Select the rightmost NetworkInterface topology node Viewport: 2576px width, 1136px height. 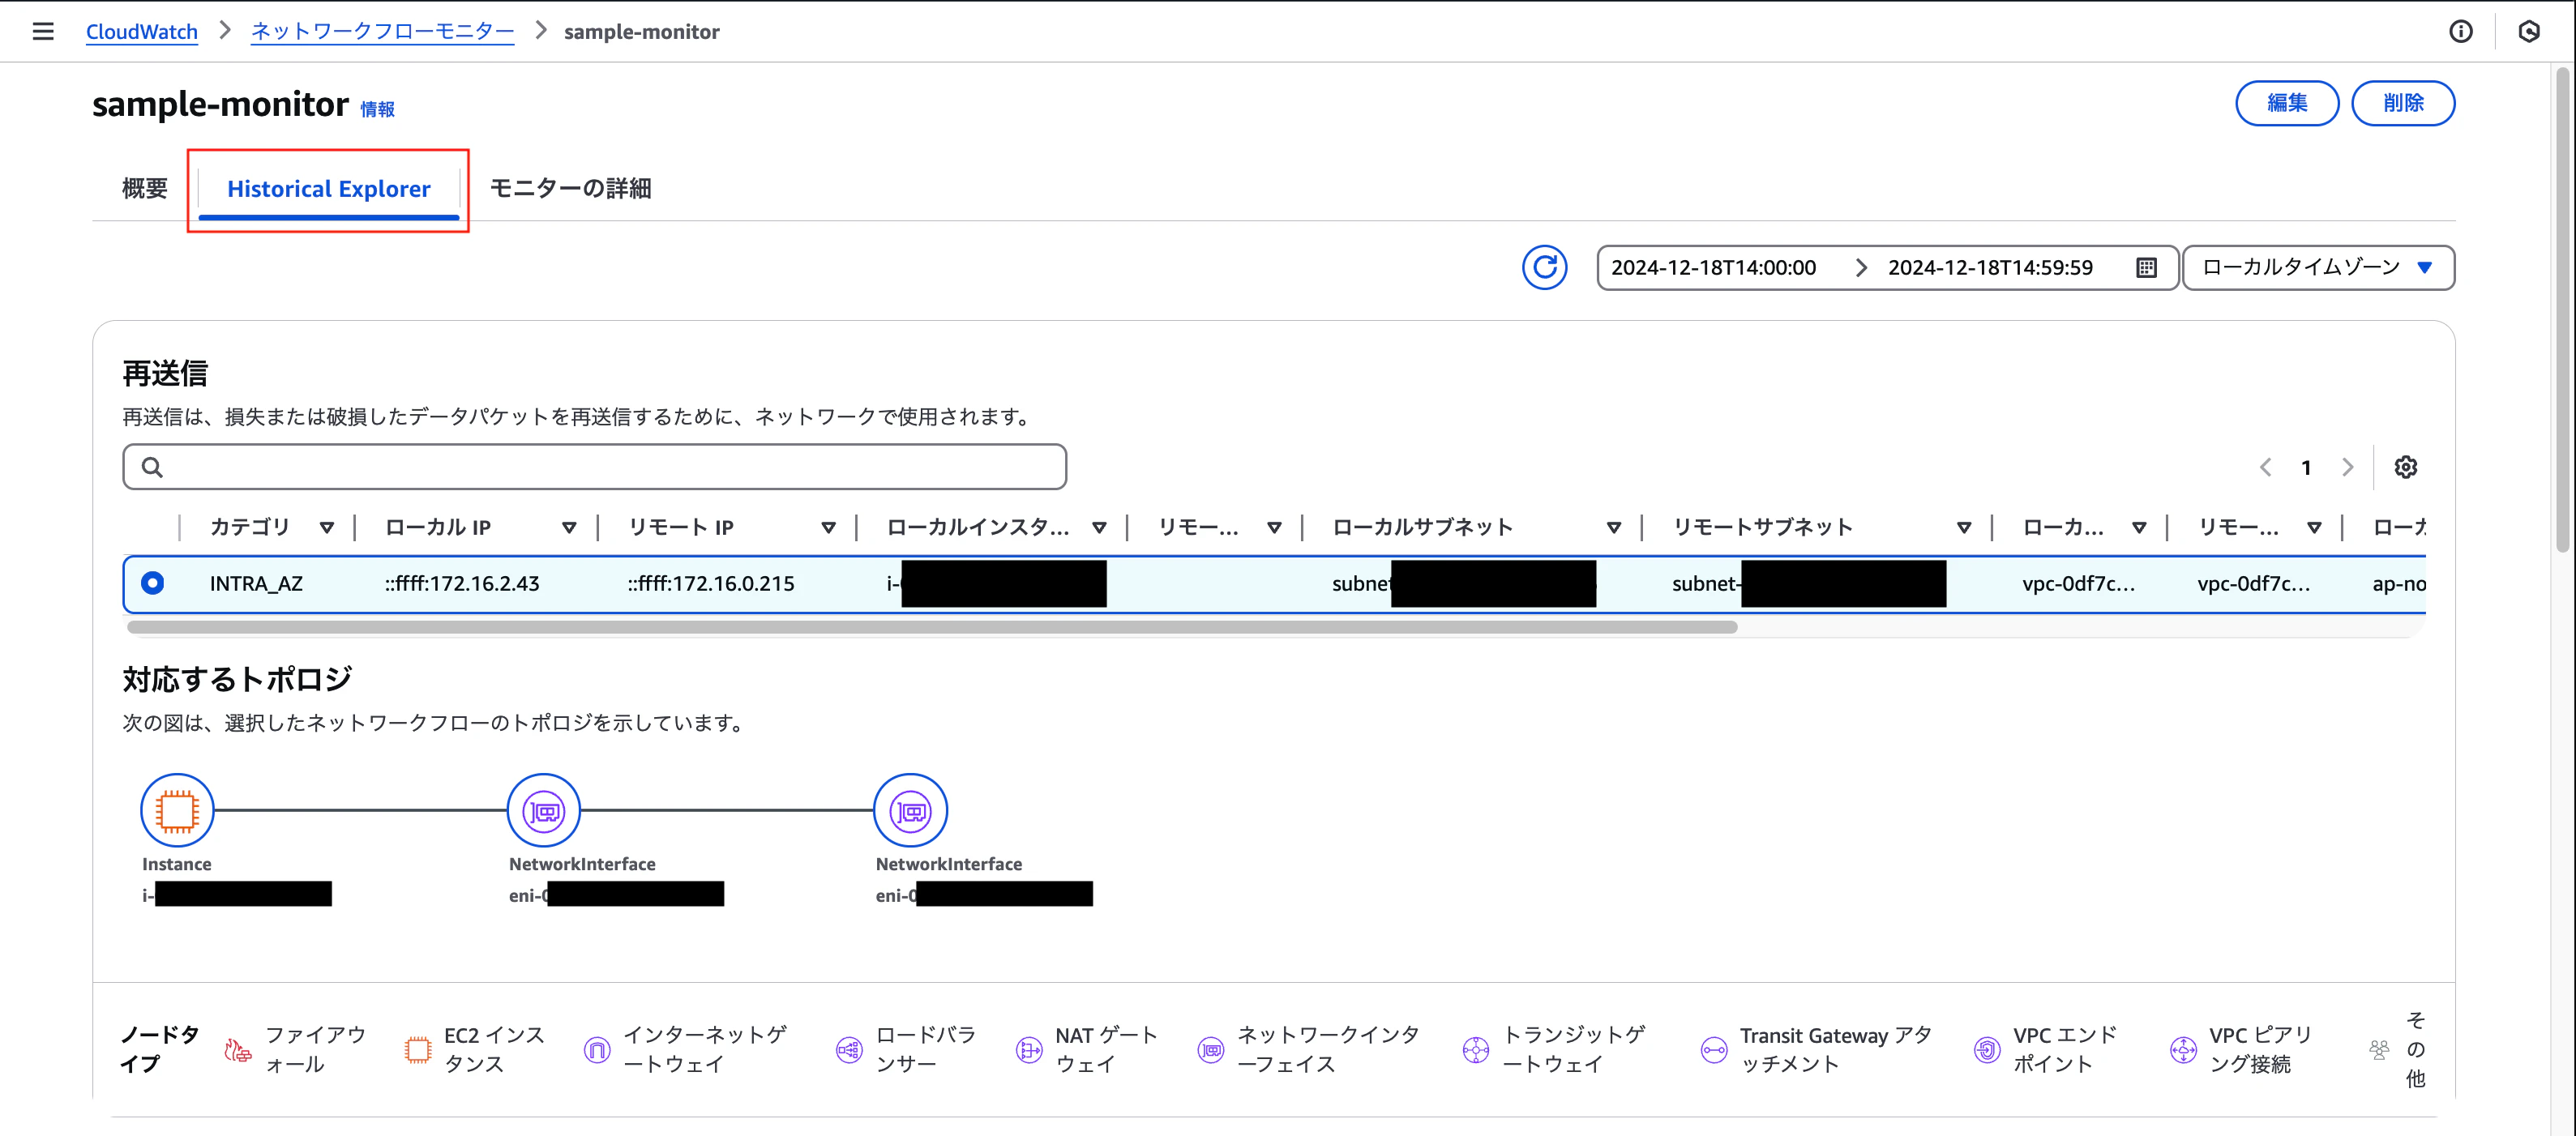(x=911, y=810)
